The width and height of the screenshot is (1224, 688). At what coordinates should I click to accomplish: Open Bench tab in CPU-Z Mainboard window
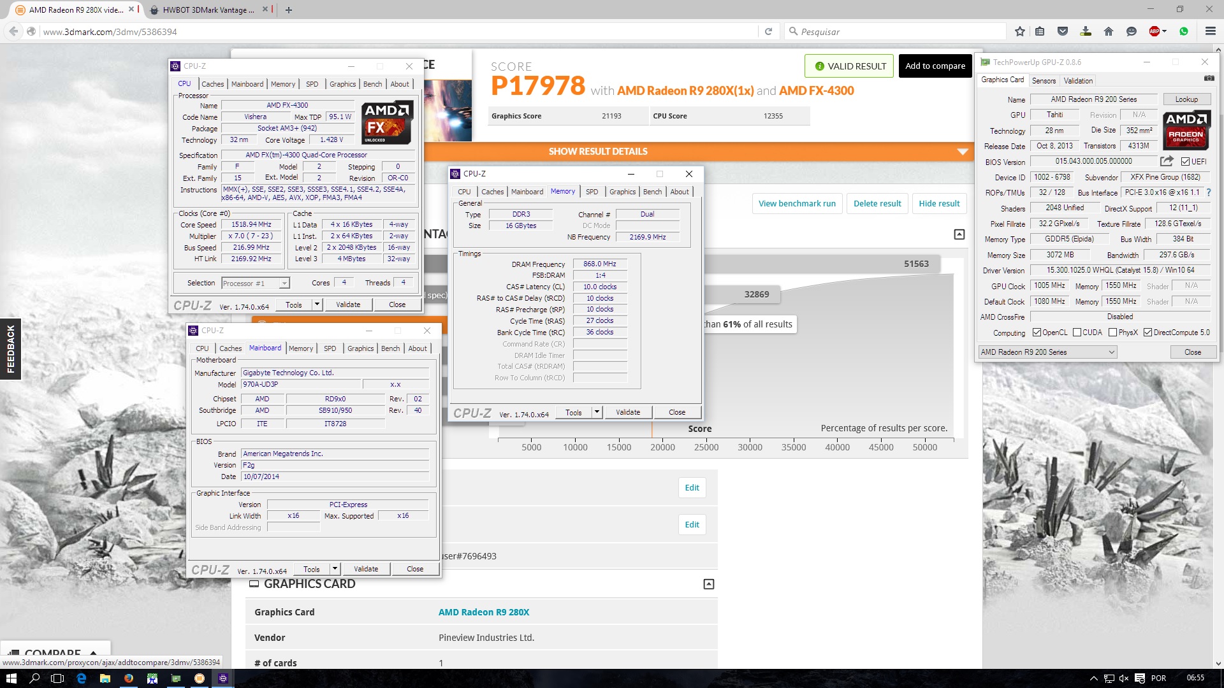coord(390,348)
